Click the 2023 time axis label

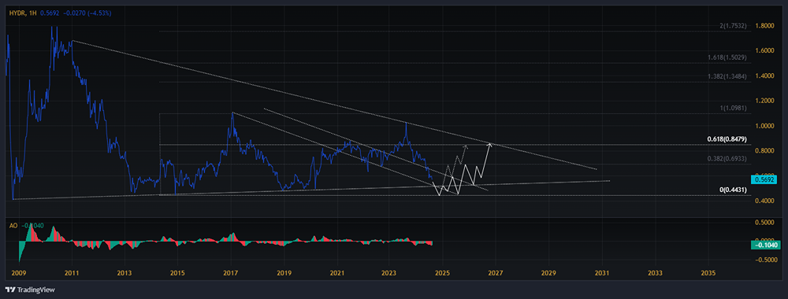coord(389,274)
